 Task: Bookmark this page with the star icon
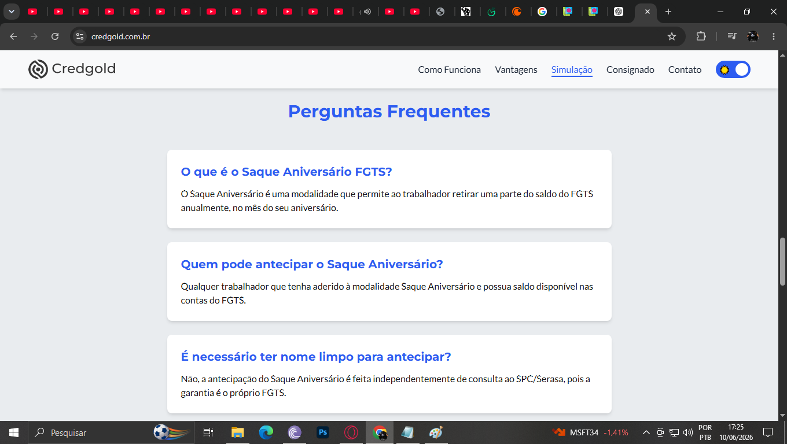pyautogui.click(x=671, y=36)
